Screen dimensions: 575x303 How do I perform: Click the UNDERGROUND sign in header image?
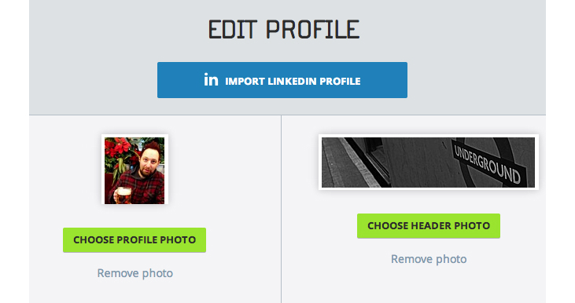tap(488, 162)
